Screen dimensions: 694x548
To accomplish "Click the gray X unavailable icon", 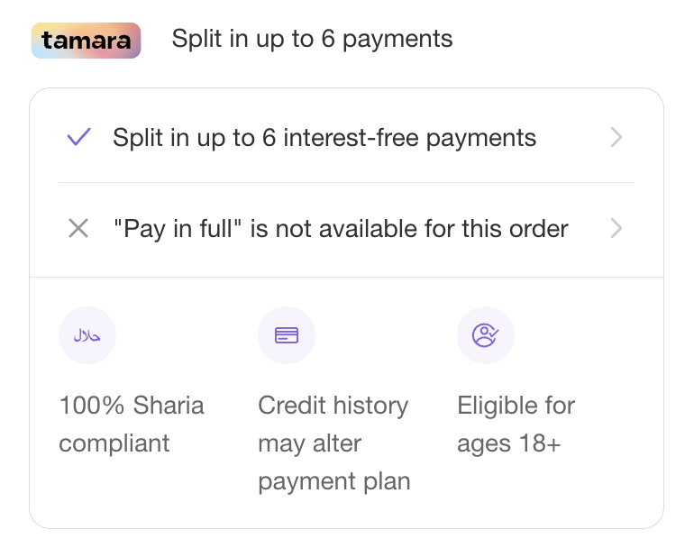I will [78, 229].
